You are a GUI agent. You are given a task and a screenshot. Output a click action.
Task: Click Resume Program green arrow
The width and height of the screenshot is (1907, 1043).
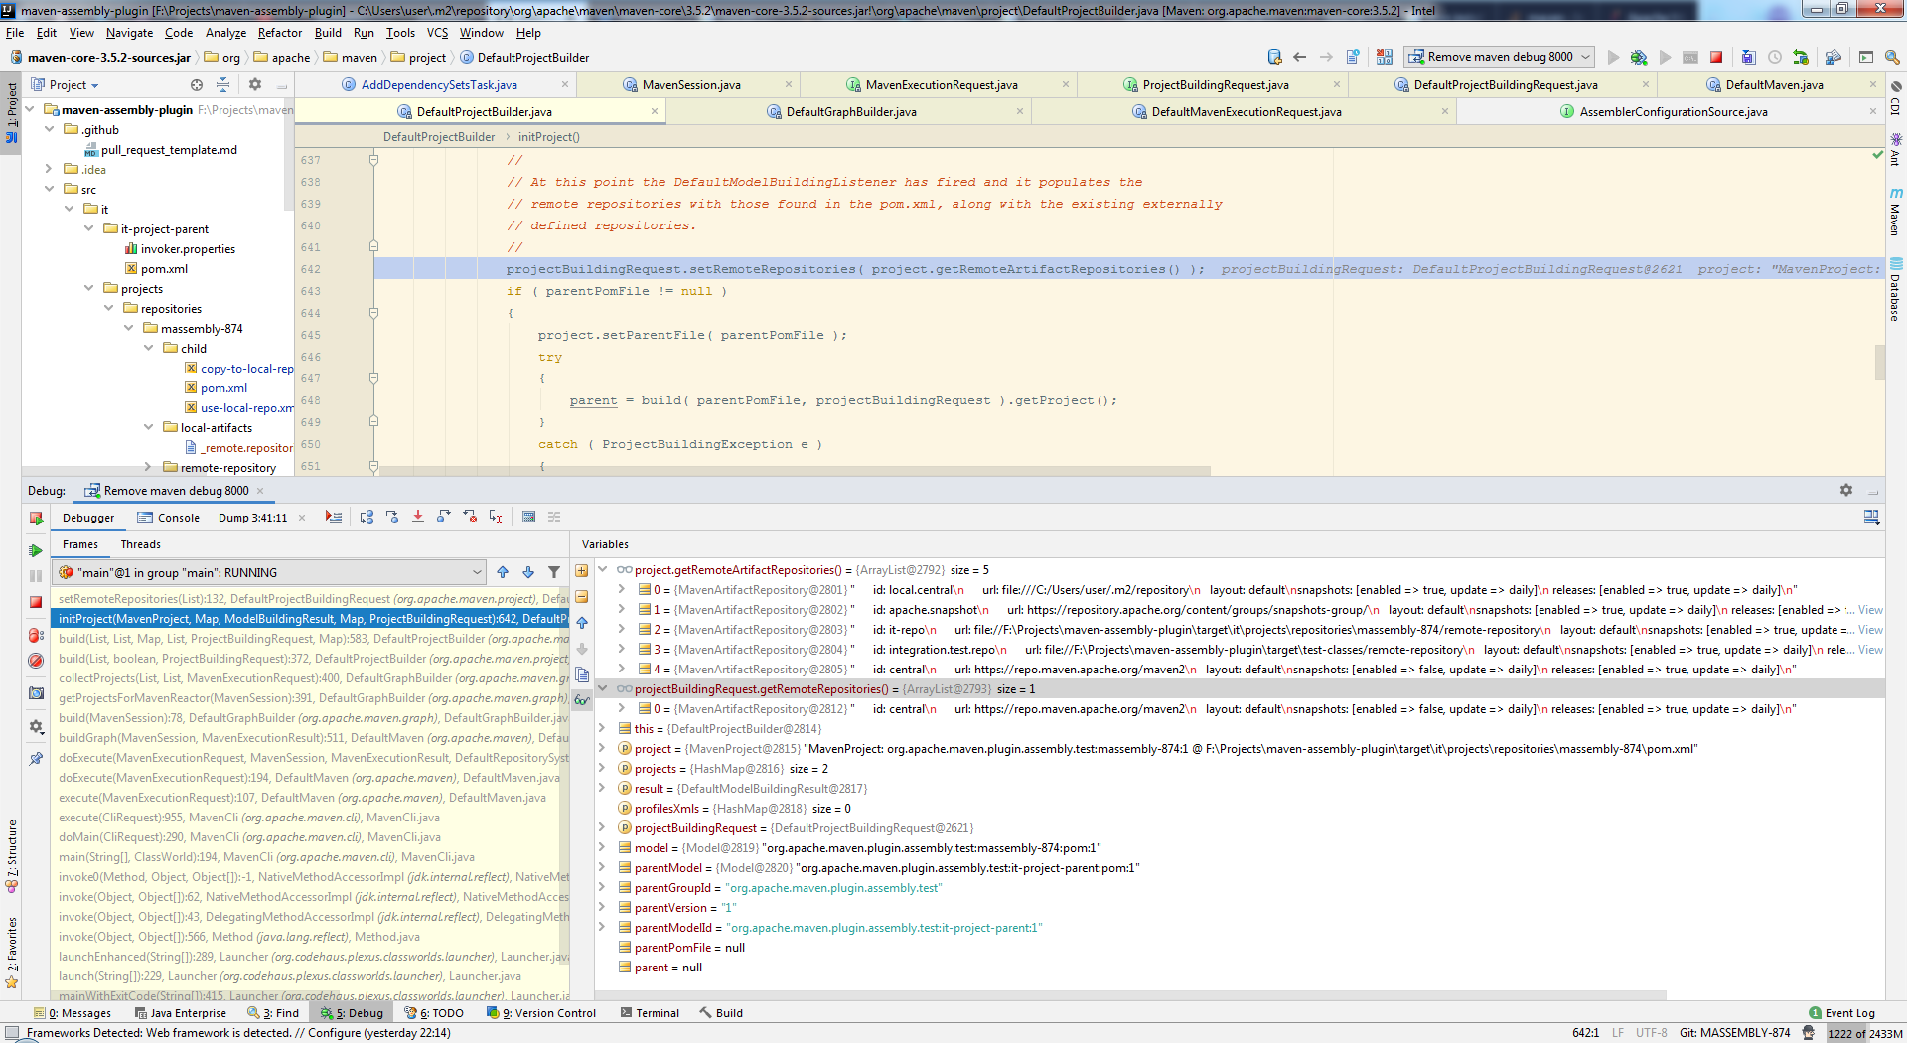(36, 550)
